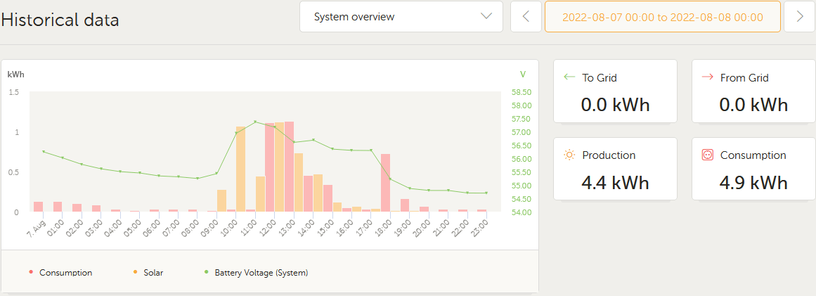Image resolution: width=816 pixels, height=296 pixels.
Task: Click the solar bar at 10:00
Action: click(x=240, y=169)
